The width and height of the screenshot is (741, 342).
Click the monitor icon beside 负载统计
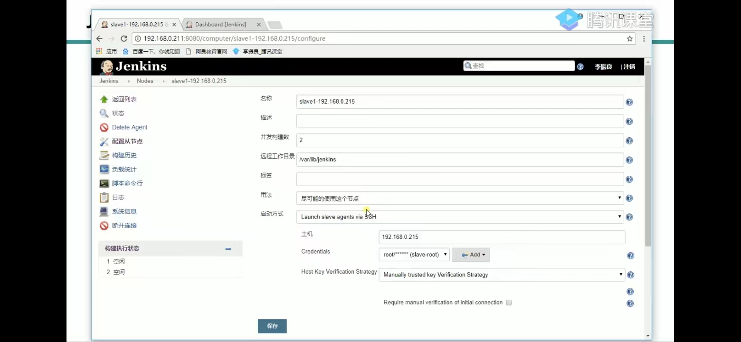point(104,169)
